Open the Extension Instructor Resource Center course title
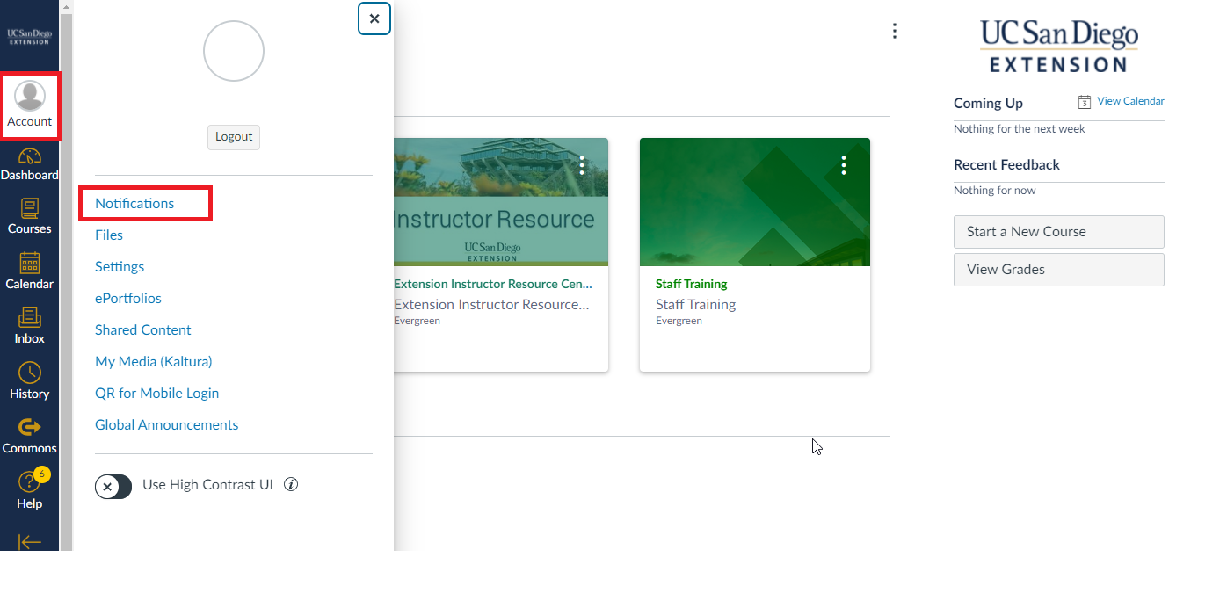1227x608 pixels. coord(493,284)
